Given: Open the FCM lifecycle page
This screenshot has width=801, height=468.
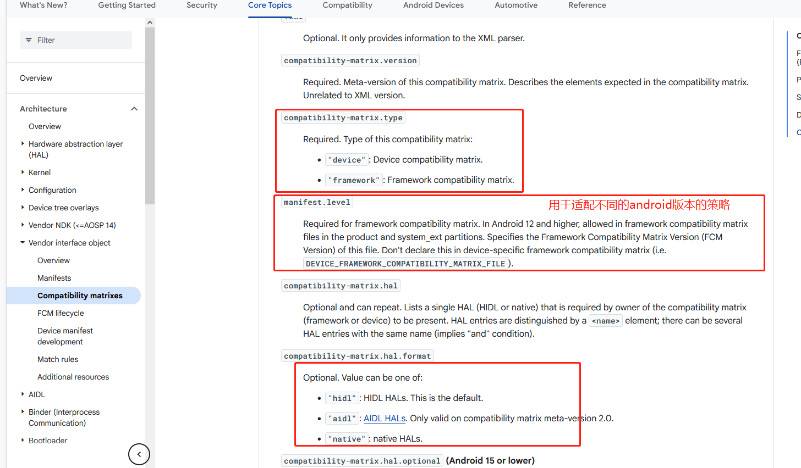Looking at the screenshot, I should pos(61,313).
